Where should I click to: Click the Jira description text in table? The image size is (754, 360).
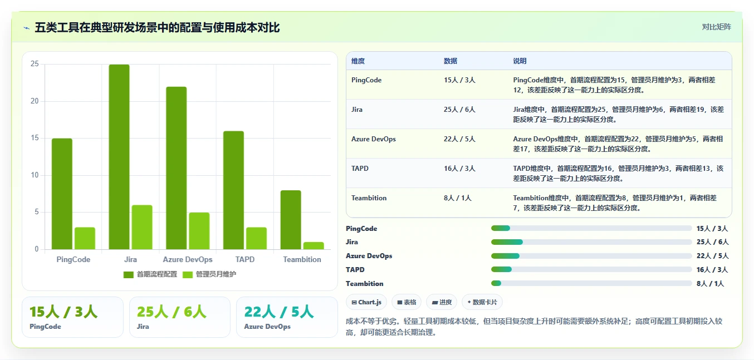pos(618,114)
